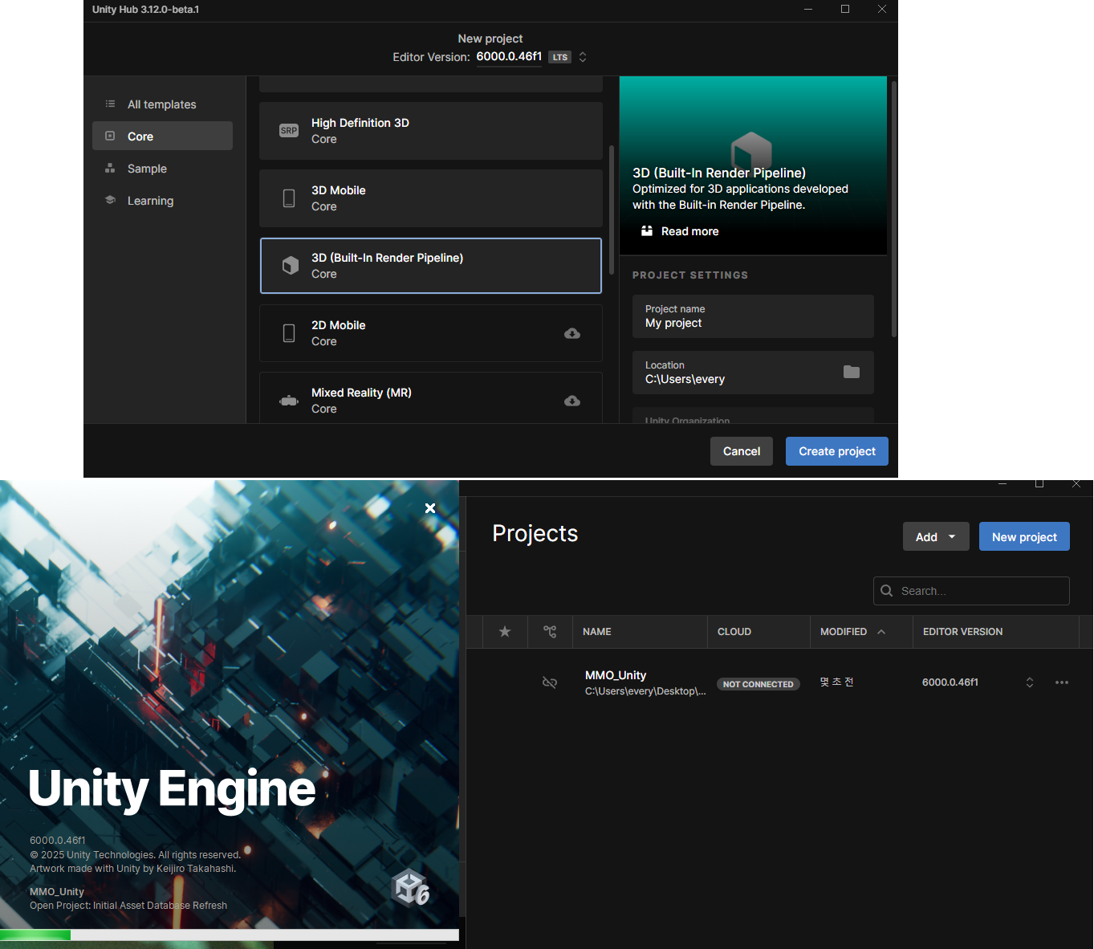Edit the Project name field
This screenshot has height=949, width=1094.
pos(753,316)
